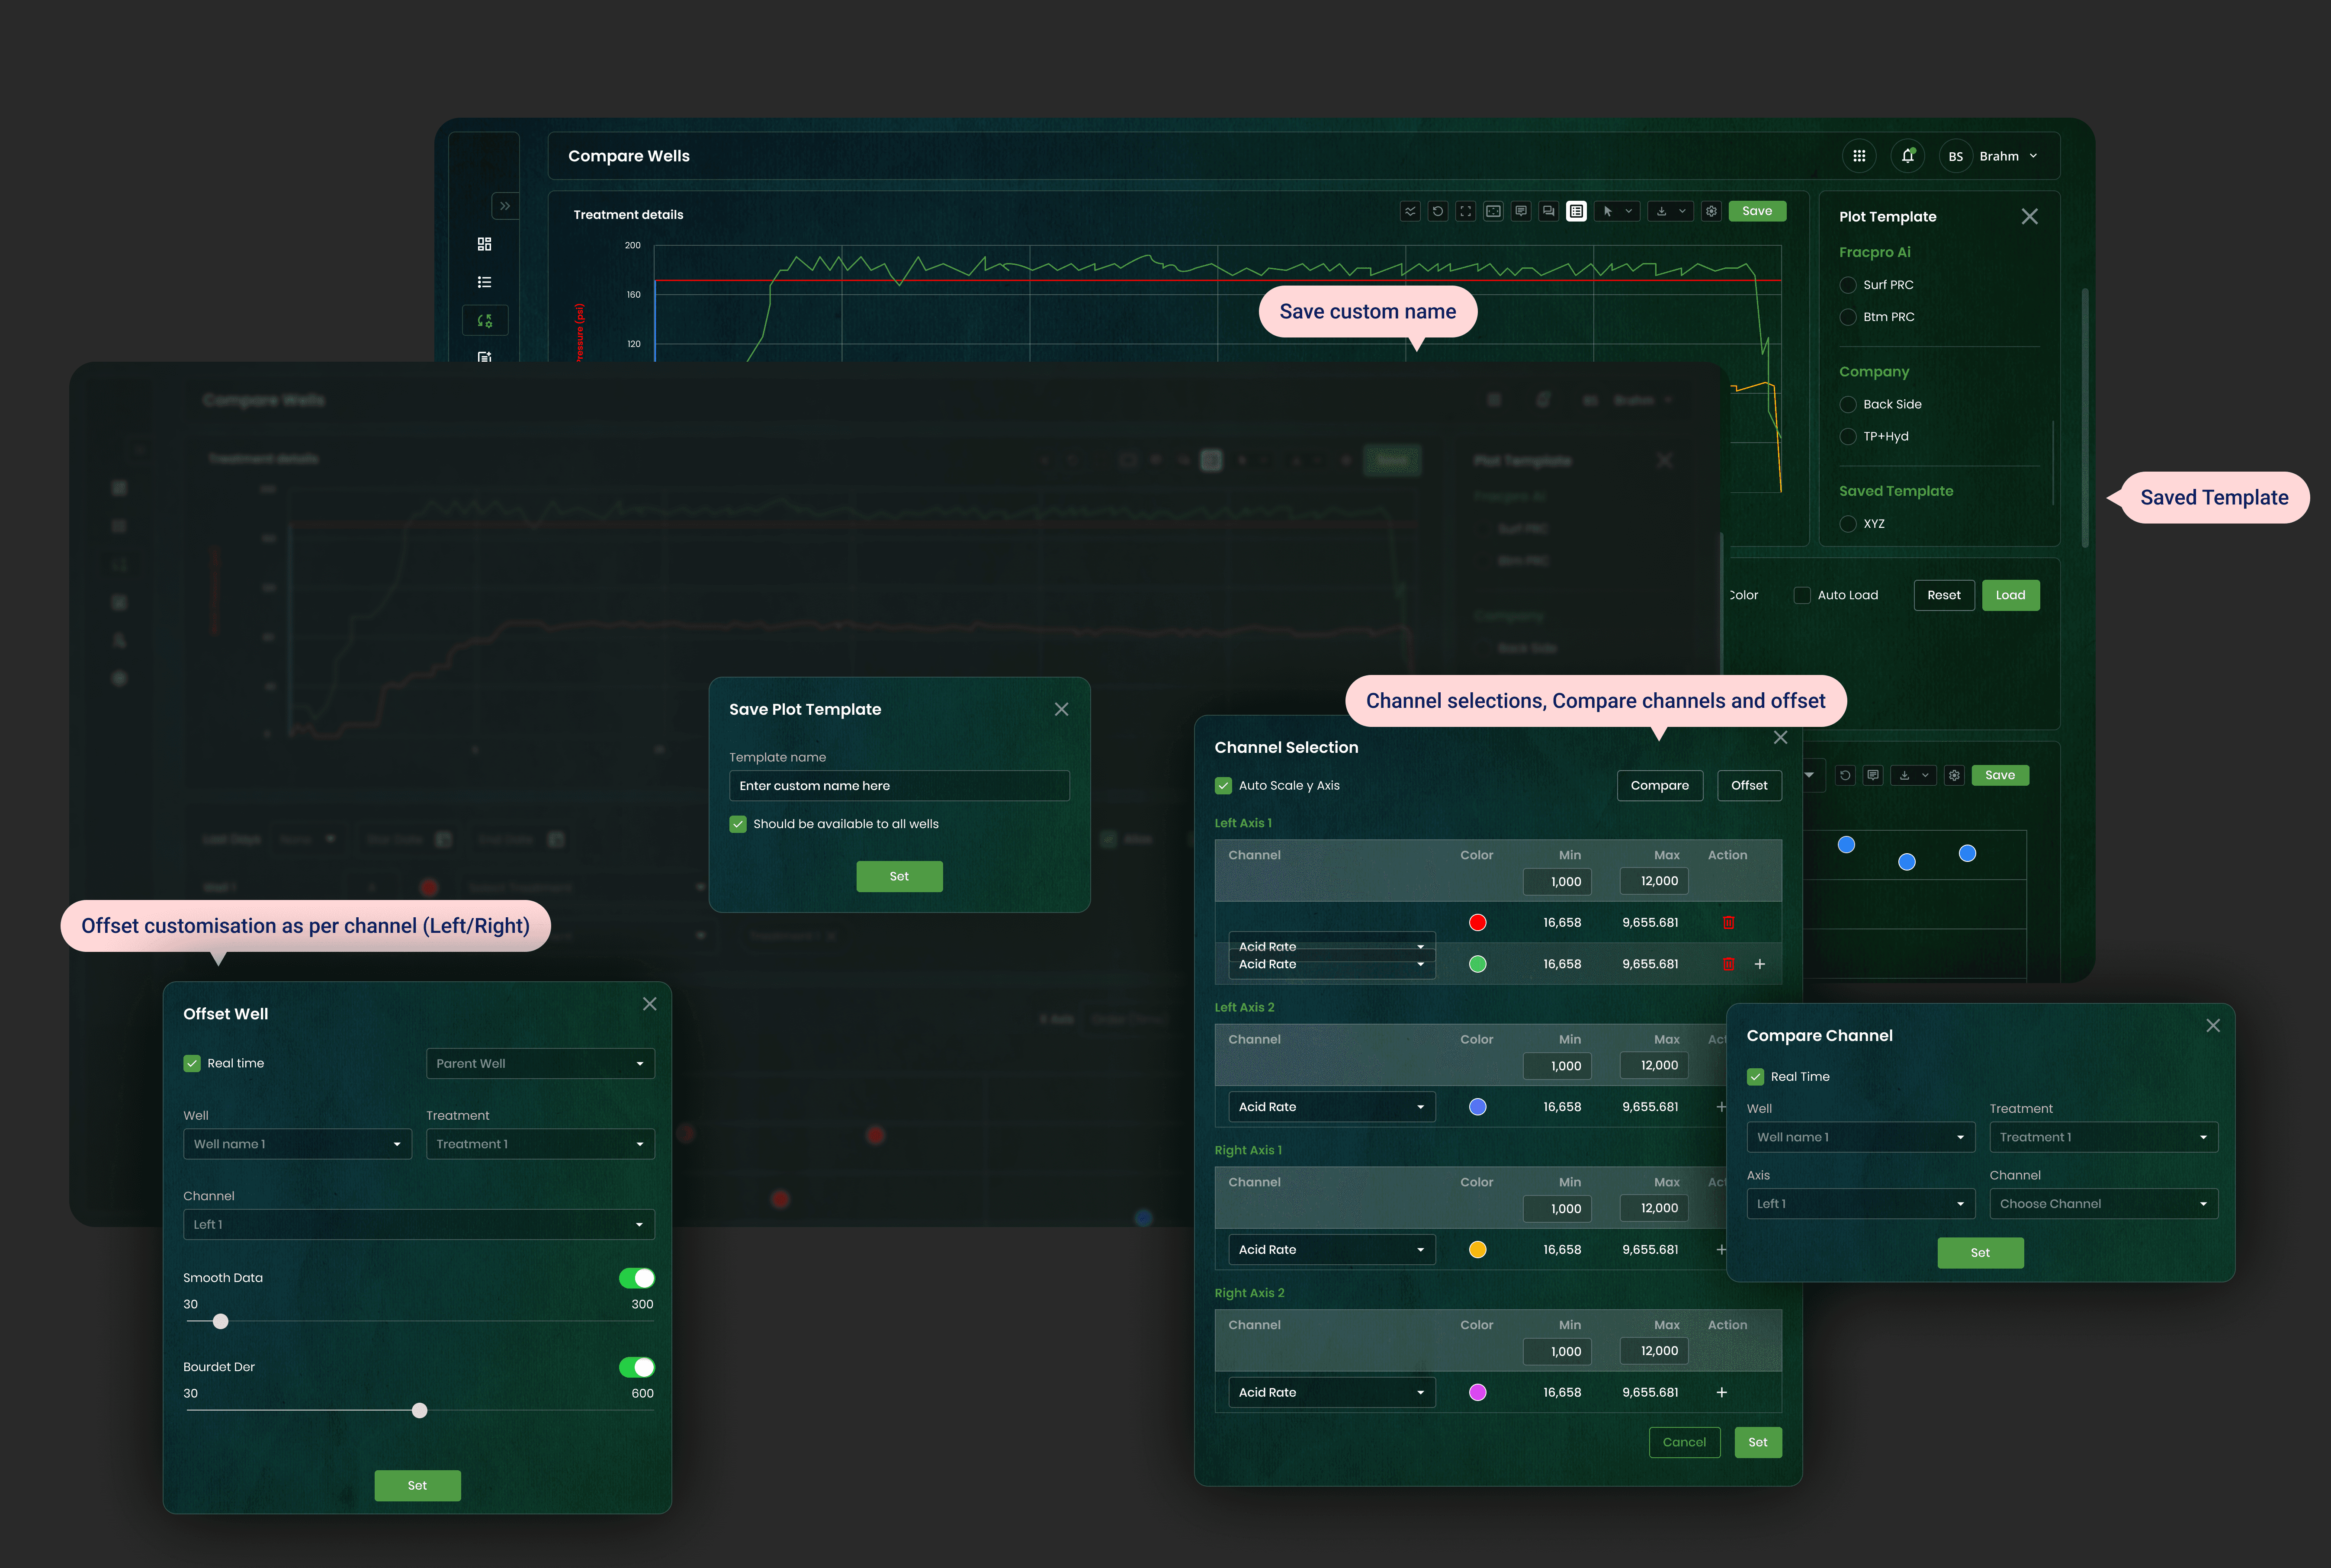Open the settings gear in Treatment details toolbar
Viewport: 2331px width, 1568px height.
(1711, 211)
